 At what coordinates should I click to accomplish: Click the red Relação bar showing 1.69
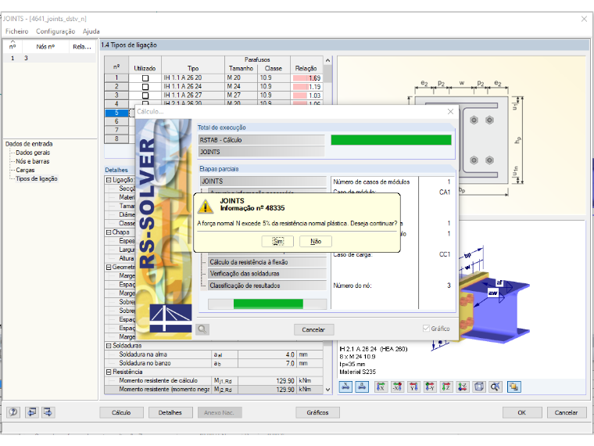tap(306, 78)
